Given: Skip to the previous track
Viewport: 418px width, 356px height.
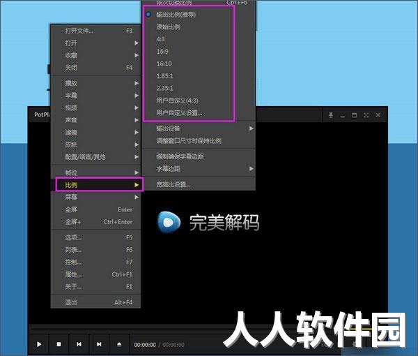Looking at the screenshot, I should (79, 344).
